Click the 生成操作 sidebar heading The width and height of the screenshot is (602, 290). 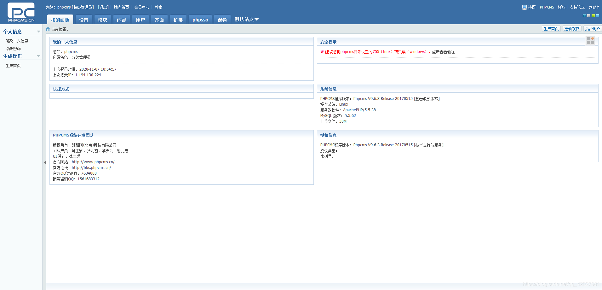click(13, 56)
